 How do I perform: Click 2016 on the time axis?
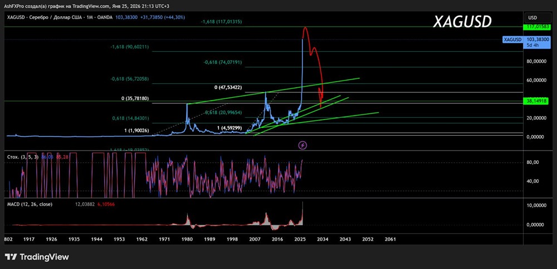[x=277, y=239]
